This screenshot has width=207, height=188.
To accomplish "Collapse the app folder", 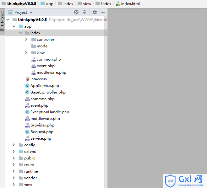I will 14,26.
